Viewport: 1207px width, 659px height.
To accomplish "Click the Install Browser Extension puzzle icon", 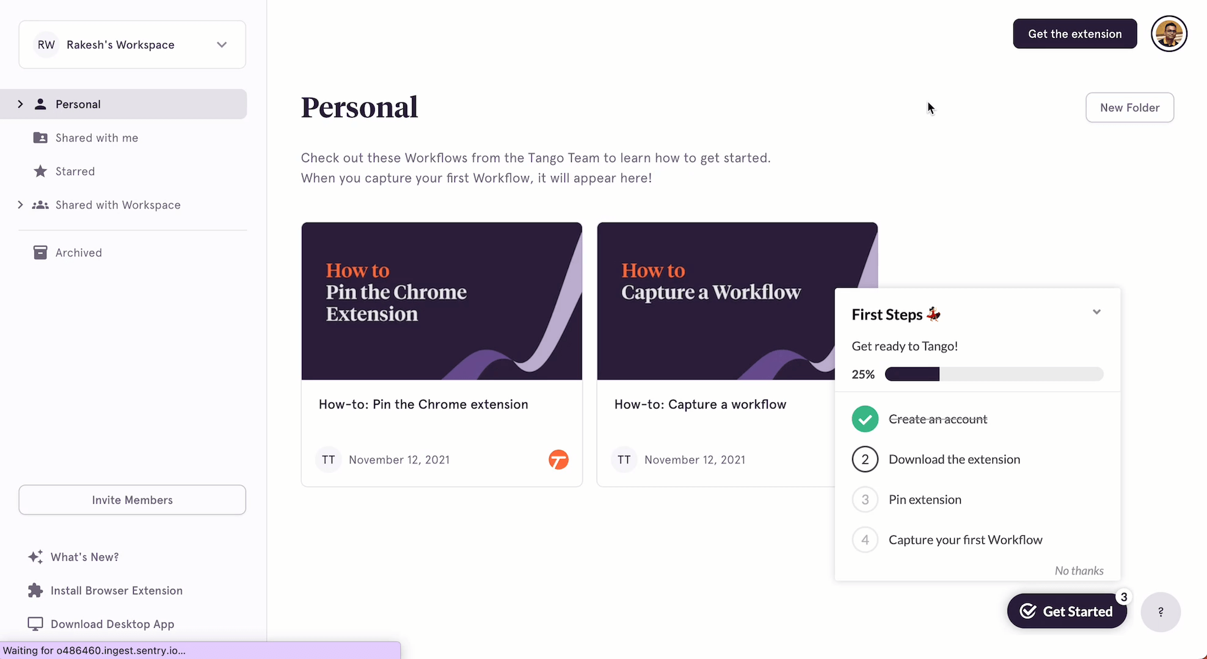I will click(35, 590).
